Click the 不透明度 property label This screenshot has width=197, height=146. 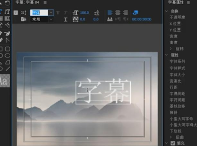coord(177,17)
